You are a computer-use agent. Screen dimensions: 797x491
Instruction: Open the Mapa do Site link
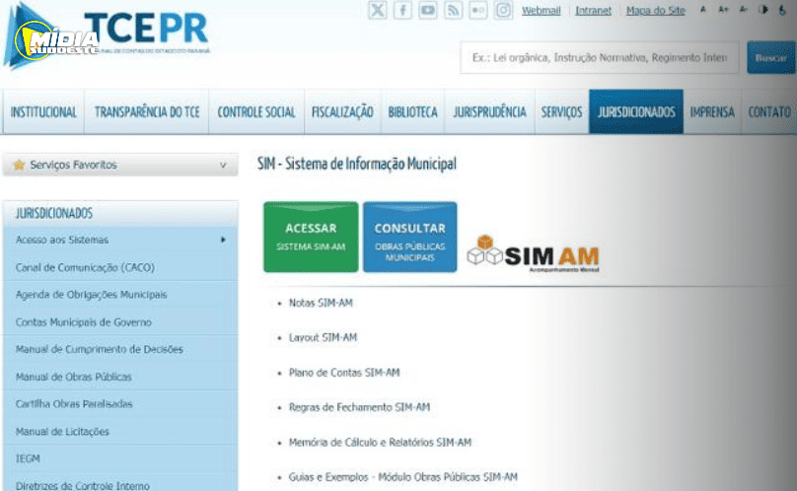(x=655, y=11)
